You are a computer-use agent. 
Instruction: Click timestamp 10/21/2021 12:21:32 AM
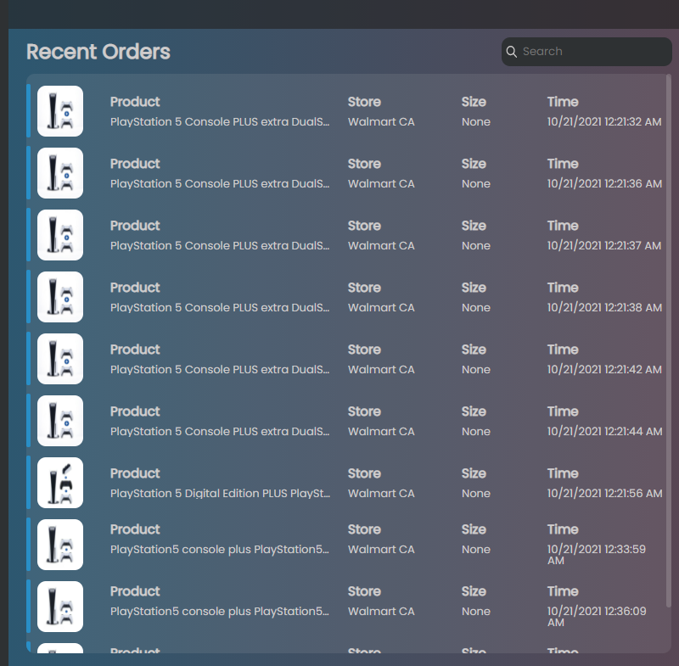[x=604, y=122]
